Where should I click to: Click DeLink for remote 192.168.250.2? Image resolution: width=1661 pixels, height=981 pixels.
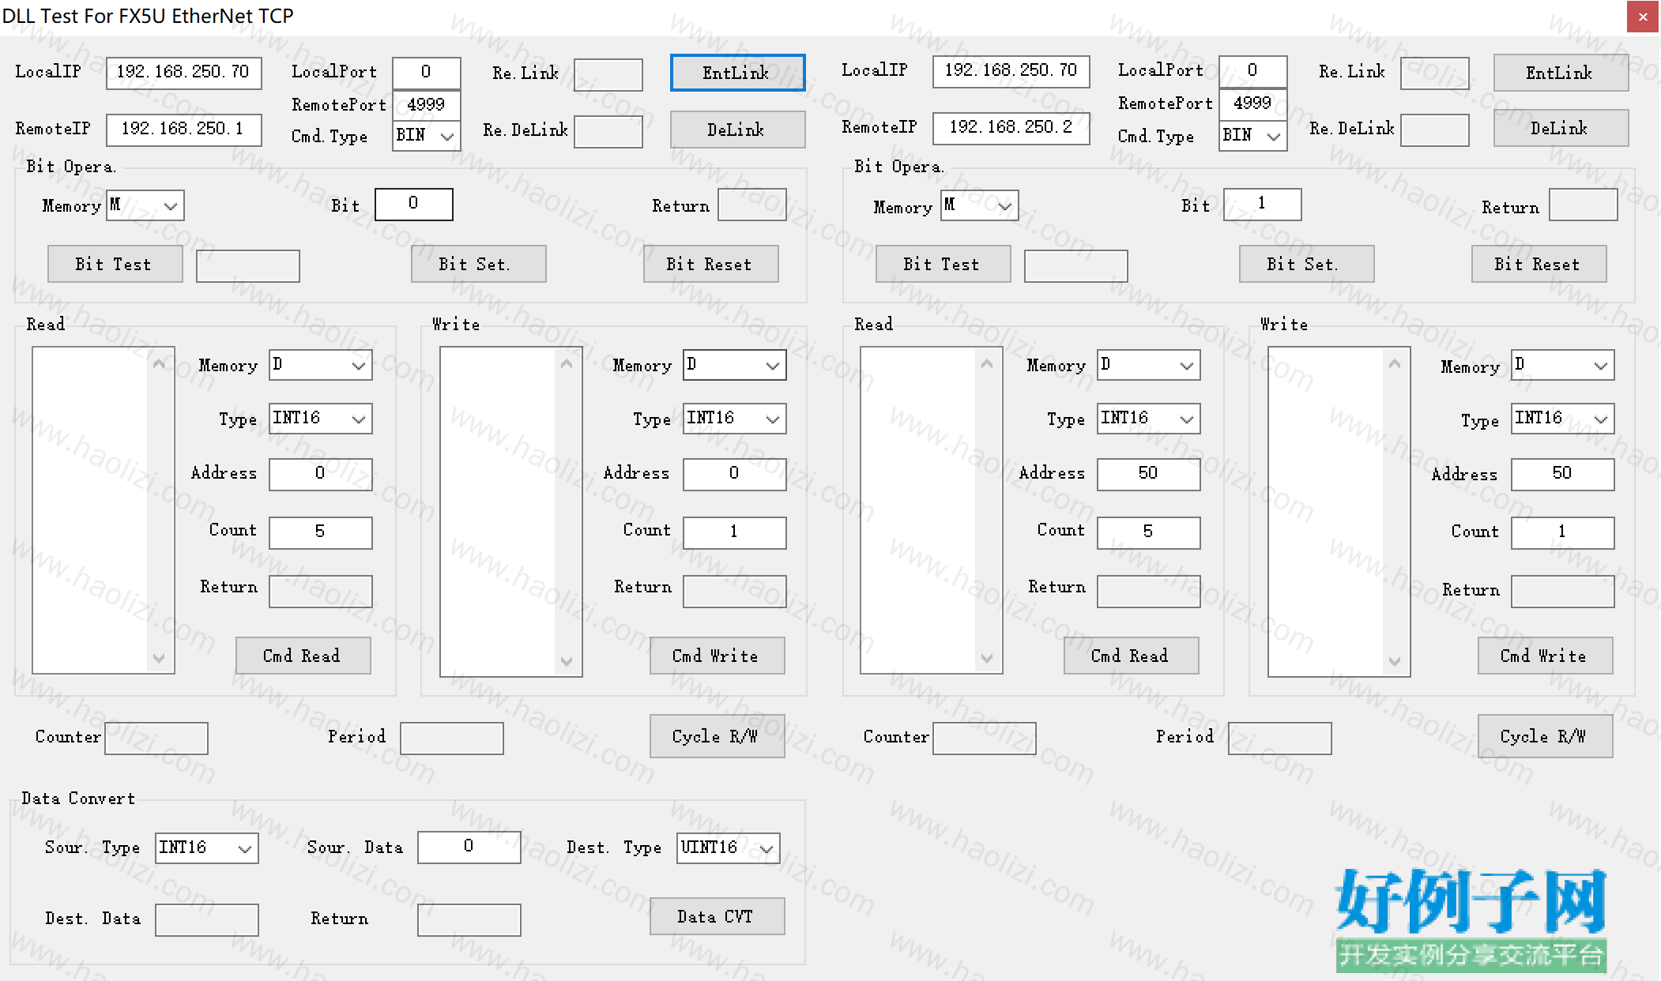tap(1561, 128)
